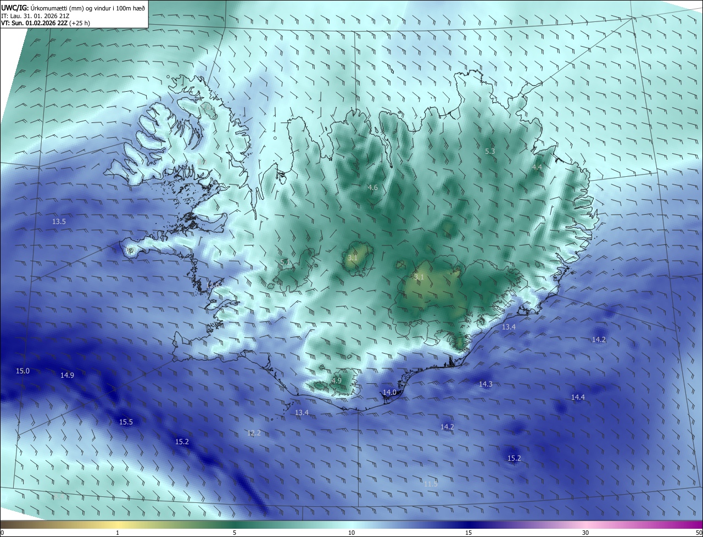Viewport: 703px width, 537px height.
Task: Click the initial time 'IT: Lau. 31. 01. 2026 21Z'
Action: click(34, 15)
